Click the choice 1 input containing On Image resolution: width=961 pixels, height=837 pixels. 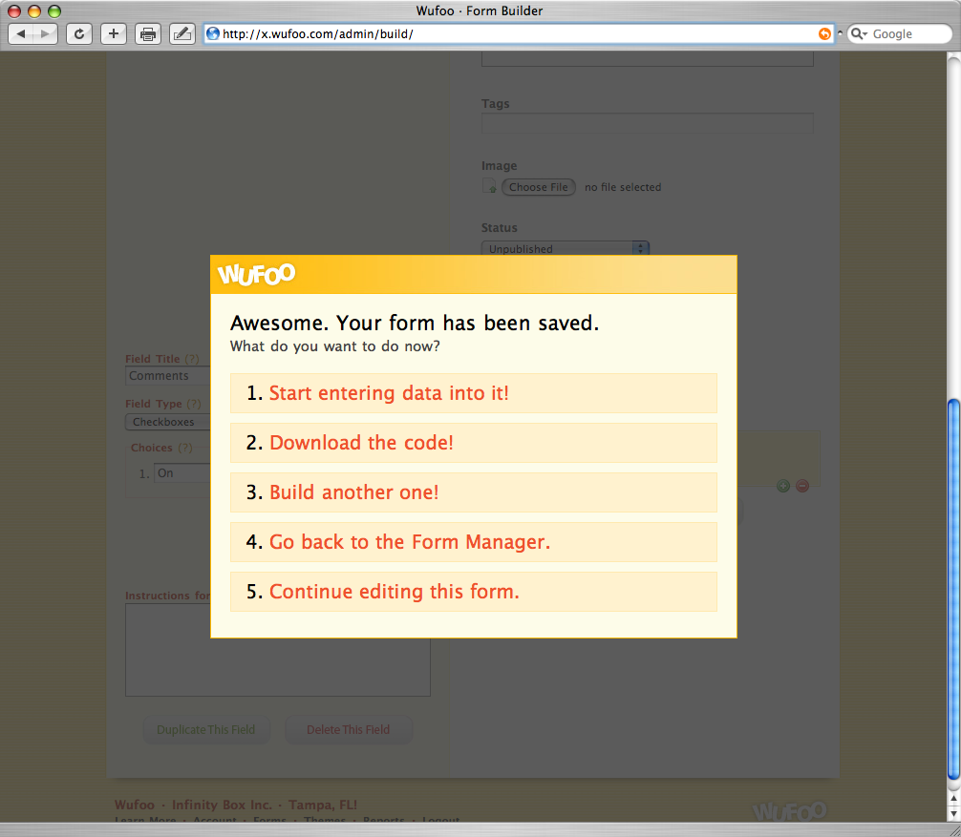(182, 473)
